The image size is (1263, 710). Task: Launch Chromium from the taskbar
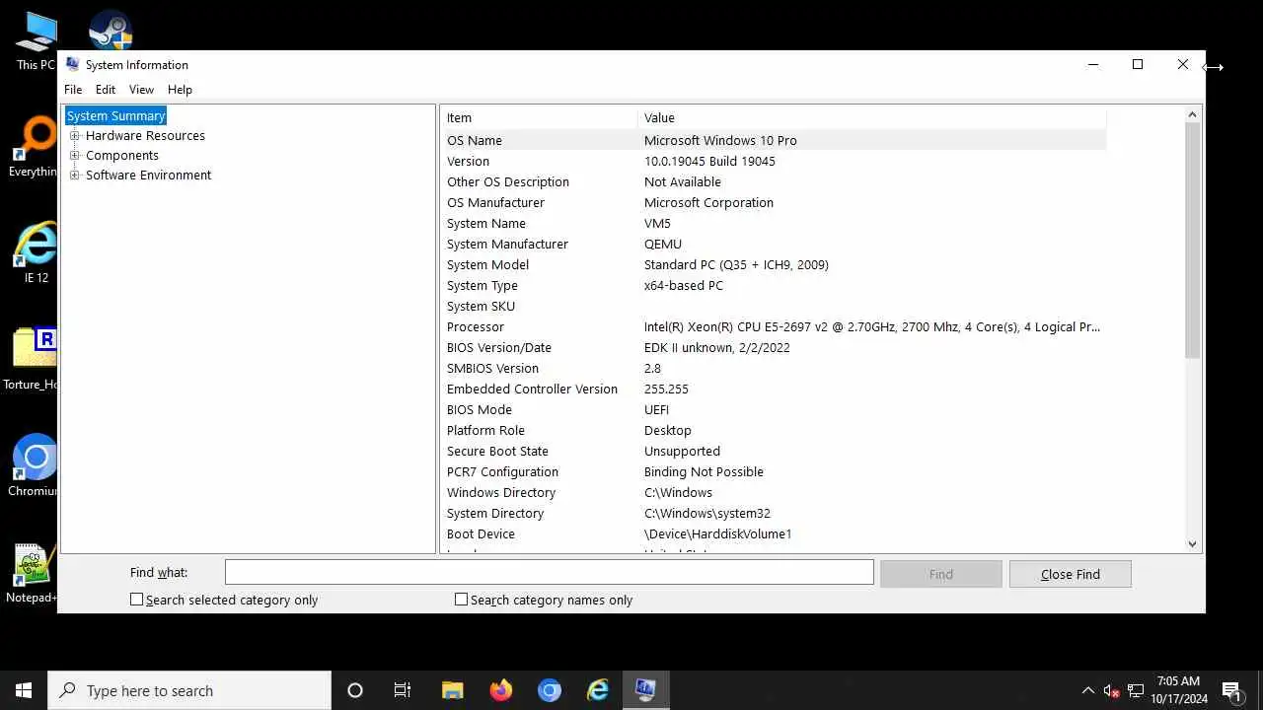pyautogui.click(x=550, y=690)
